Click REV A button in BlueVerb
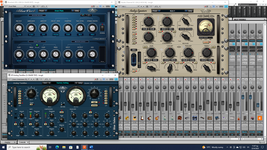This screenshot has width=267, height=150. 83,15
